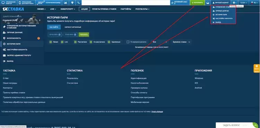Enable По времени расчета checkbox
The image size is (260, 128).
(x=128, y=42)
